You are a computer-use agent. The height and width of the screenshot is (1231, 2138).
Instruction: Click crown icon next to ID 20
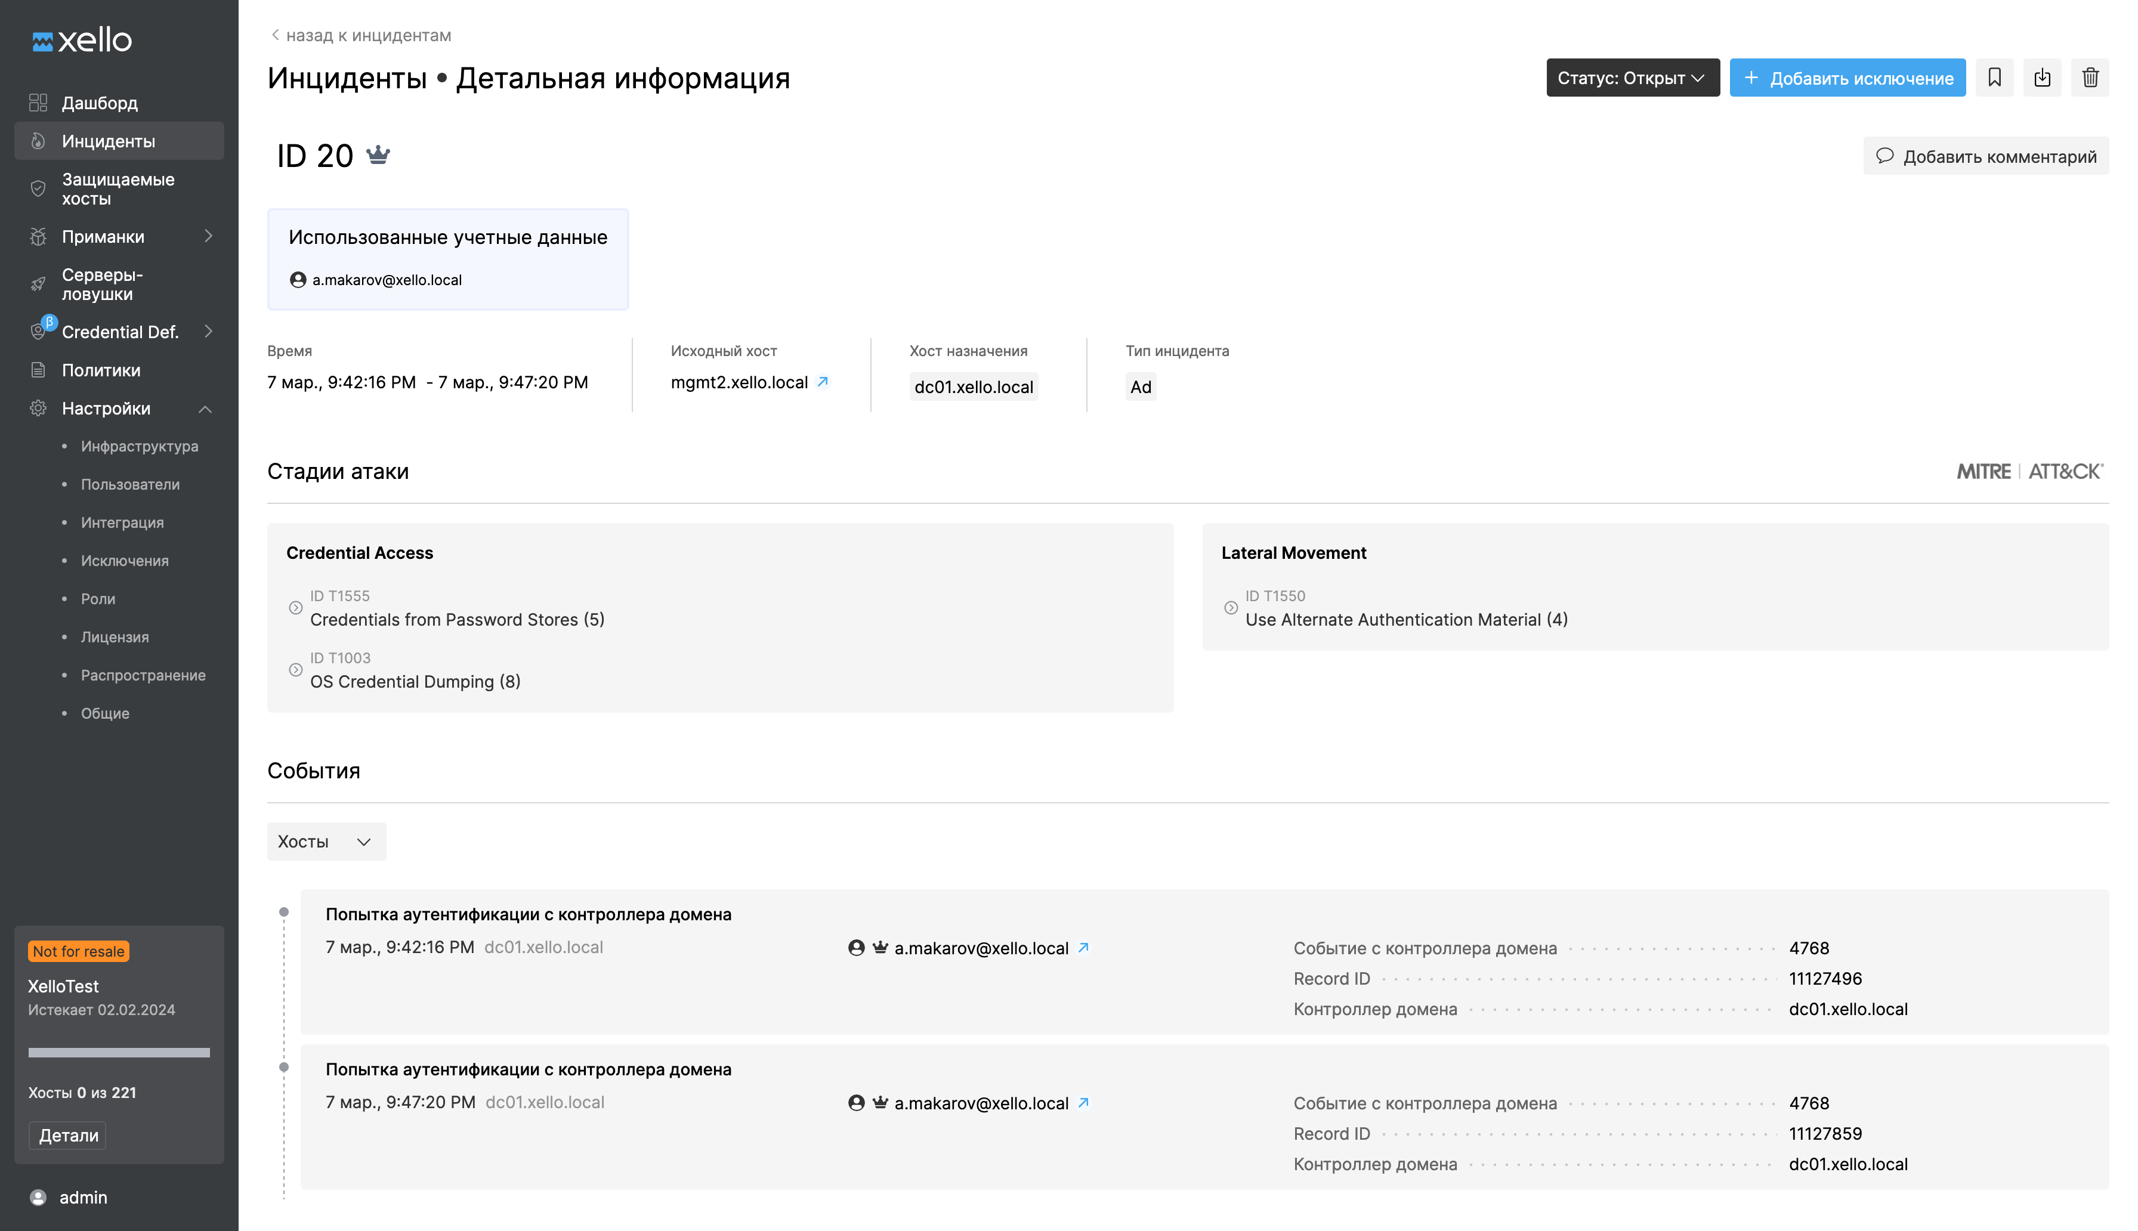click(x=378, y=154)
